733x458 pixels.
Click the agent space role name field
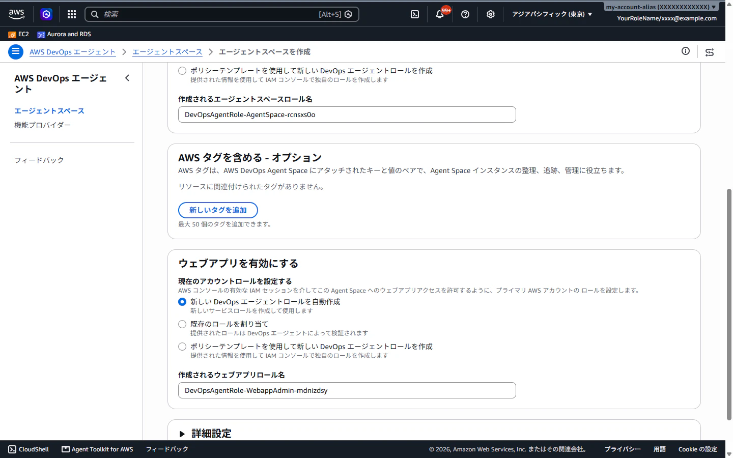pos(347,114)
